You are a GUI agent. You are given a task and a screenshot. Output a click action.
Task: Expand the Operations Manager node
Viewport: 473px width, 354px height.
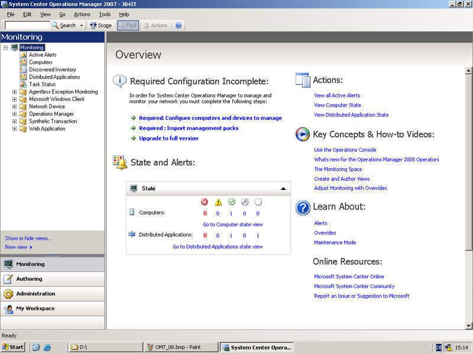14,114
